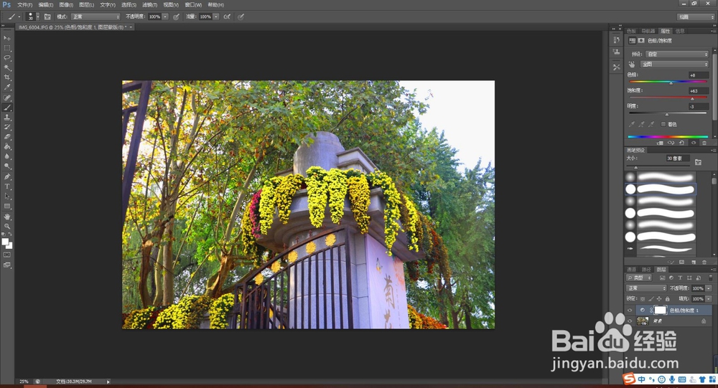Open the 不透明度 dropdown in options bar
This screenshot has width=718, height=388.
165,16
